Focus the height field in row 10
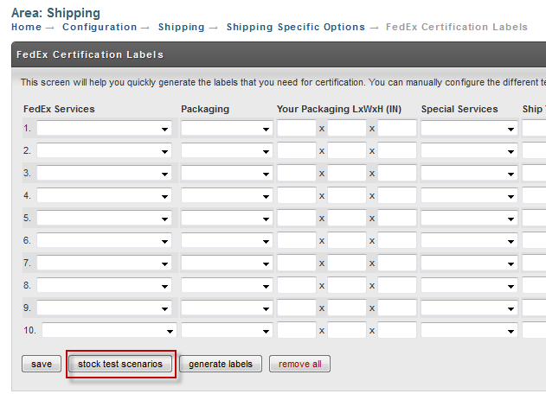Screen dimensions: 546x400 [397, 330]
